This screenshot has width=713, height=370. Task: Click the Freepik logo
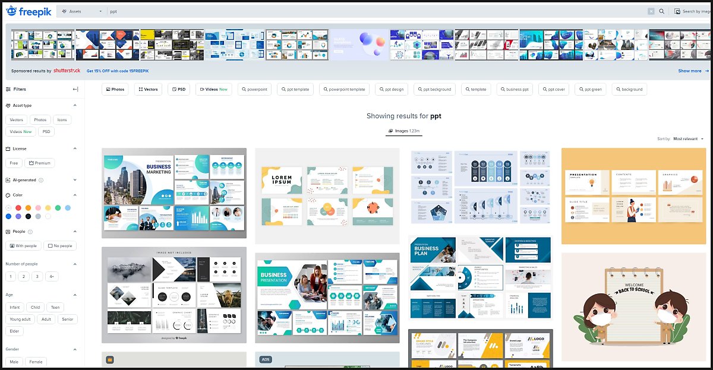coord(27,11)
